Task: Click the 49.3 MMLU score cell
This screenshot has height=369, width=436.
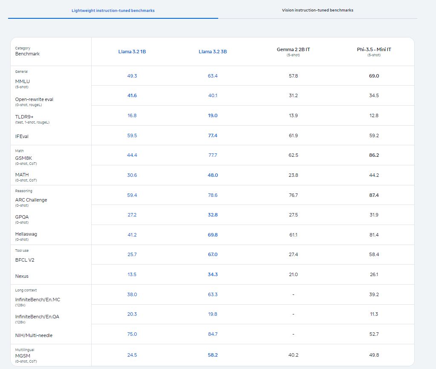Action: tap(132, 76)
